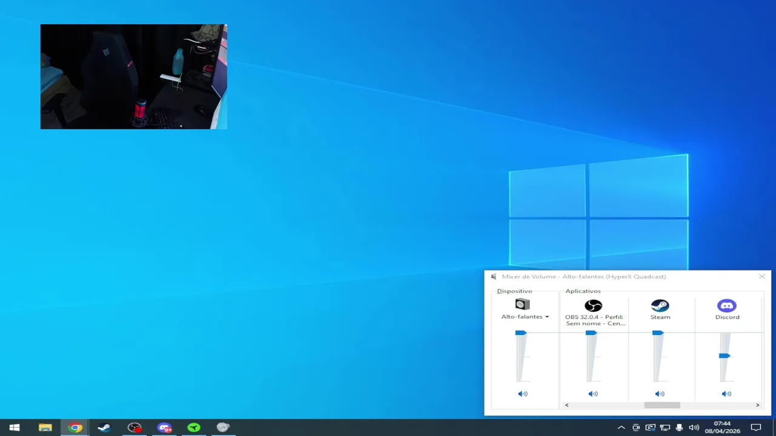Click the Alto-falantes speaker device icon
The width and height of the screenshot is (776, 436).
[x=523, y=305]
